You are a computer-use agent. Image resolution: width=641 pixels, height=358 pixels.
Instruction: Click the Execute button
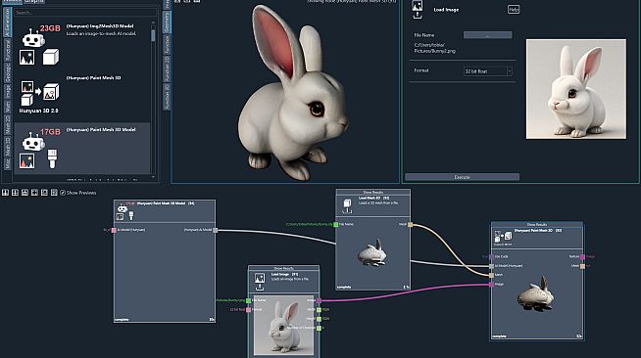(x=462, y=177)
